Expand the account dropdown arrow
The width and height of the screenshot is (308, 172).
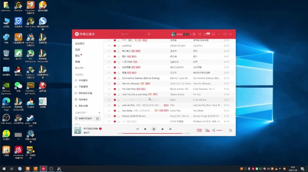click(190, 34)
